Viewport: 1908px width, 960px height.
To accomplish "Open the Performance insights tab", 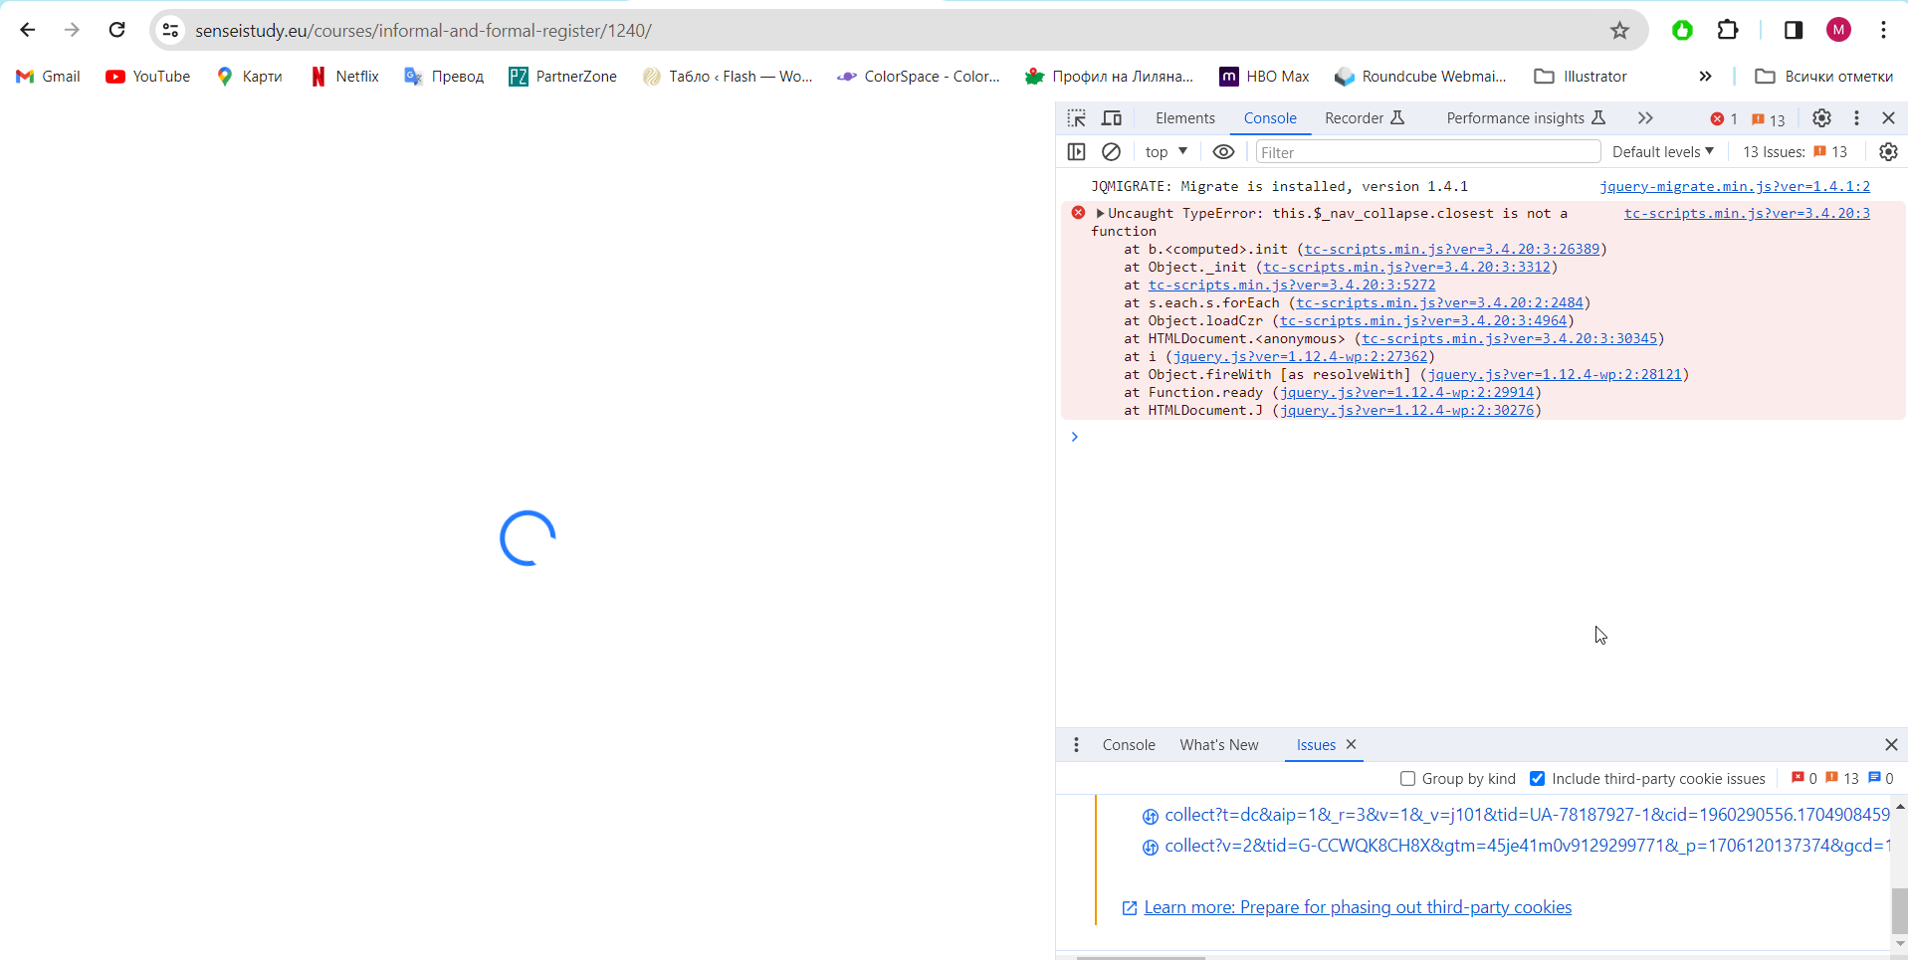I will point(1526,118).
